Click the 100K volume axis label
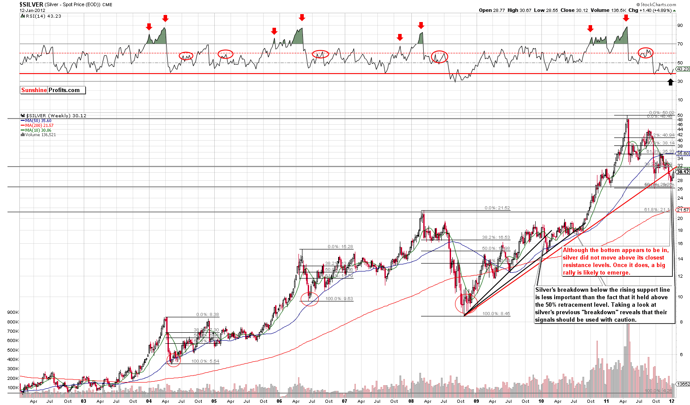Image resolution: width=690 pixels, height=405 pixels. click(x=13, y=388)
